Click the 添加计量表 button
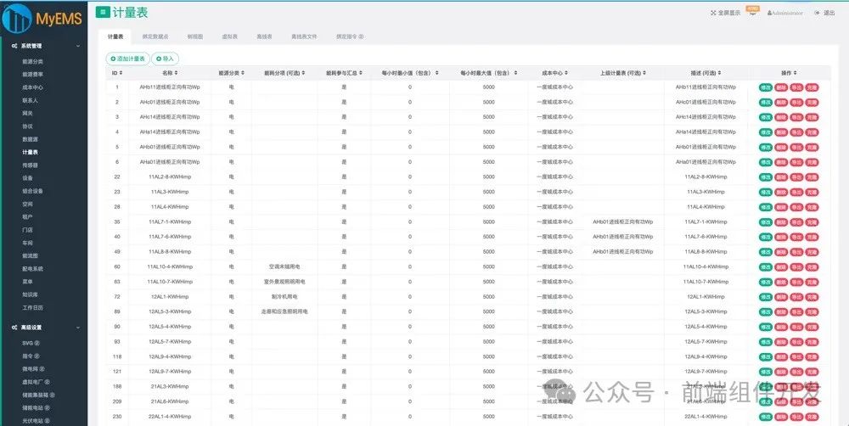The width and height of the screenshot is (849, 426). 127,59
